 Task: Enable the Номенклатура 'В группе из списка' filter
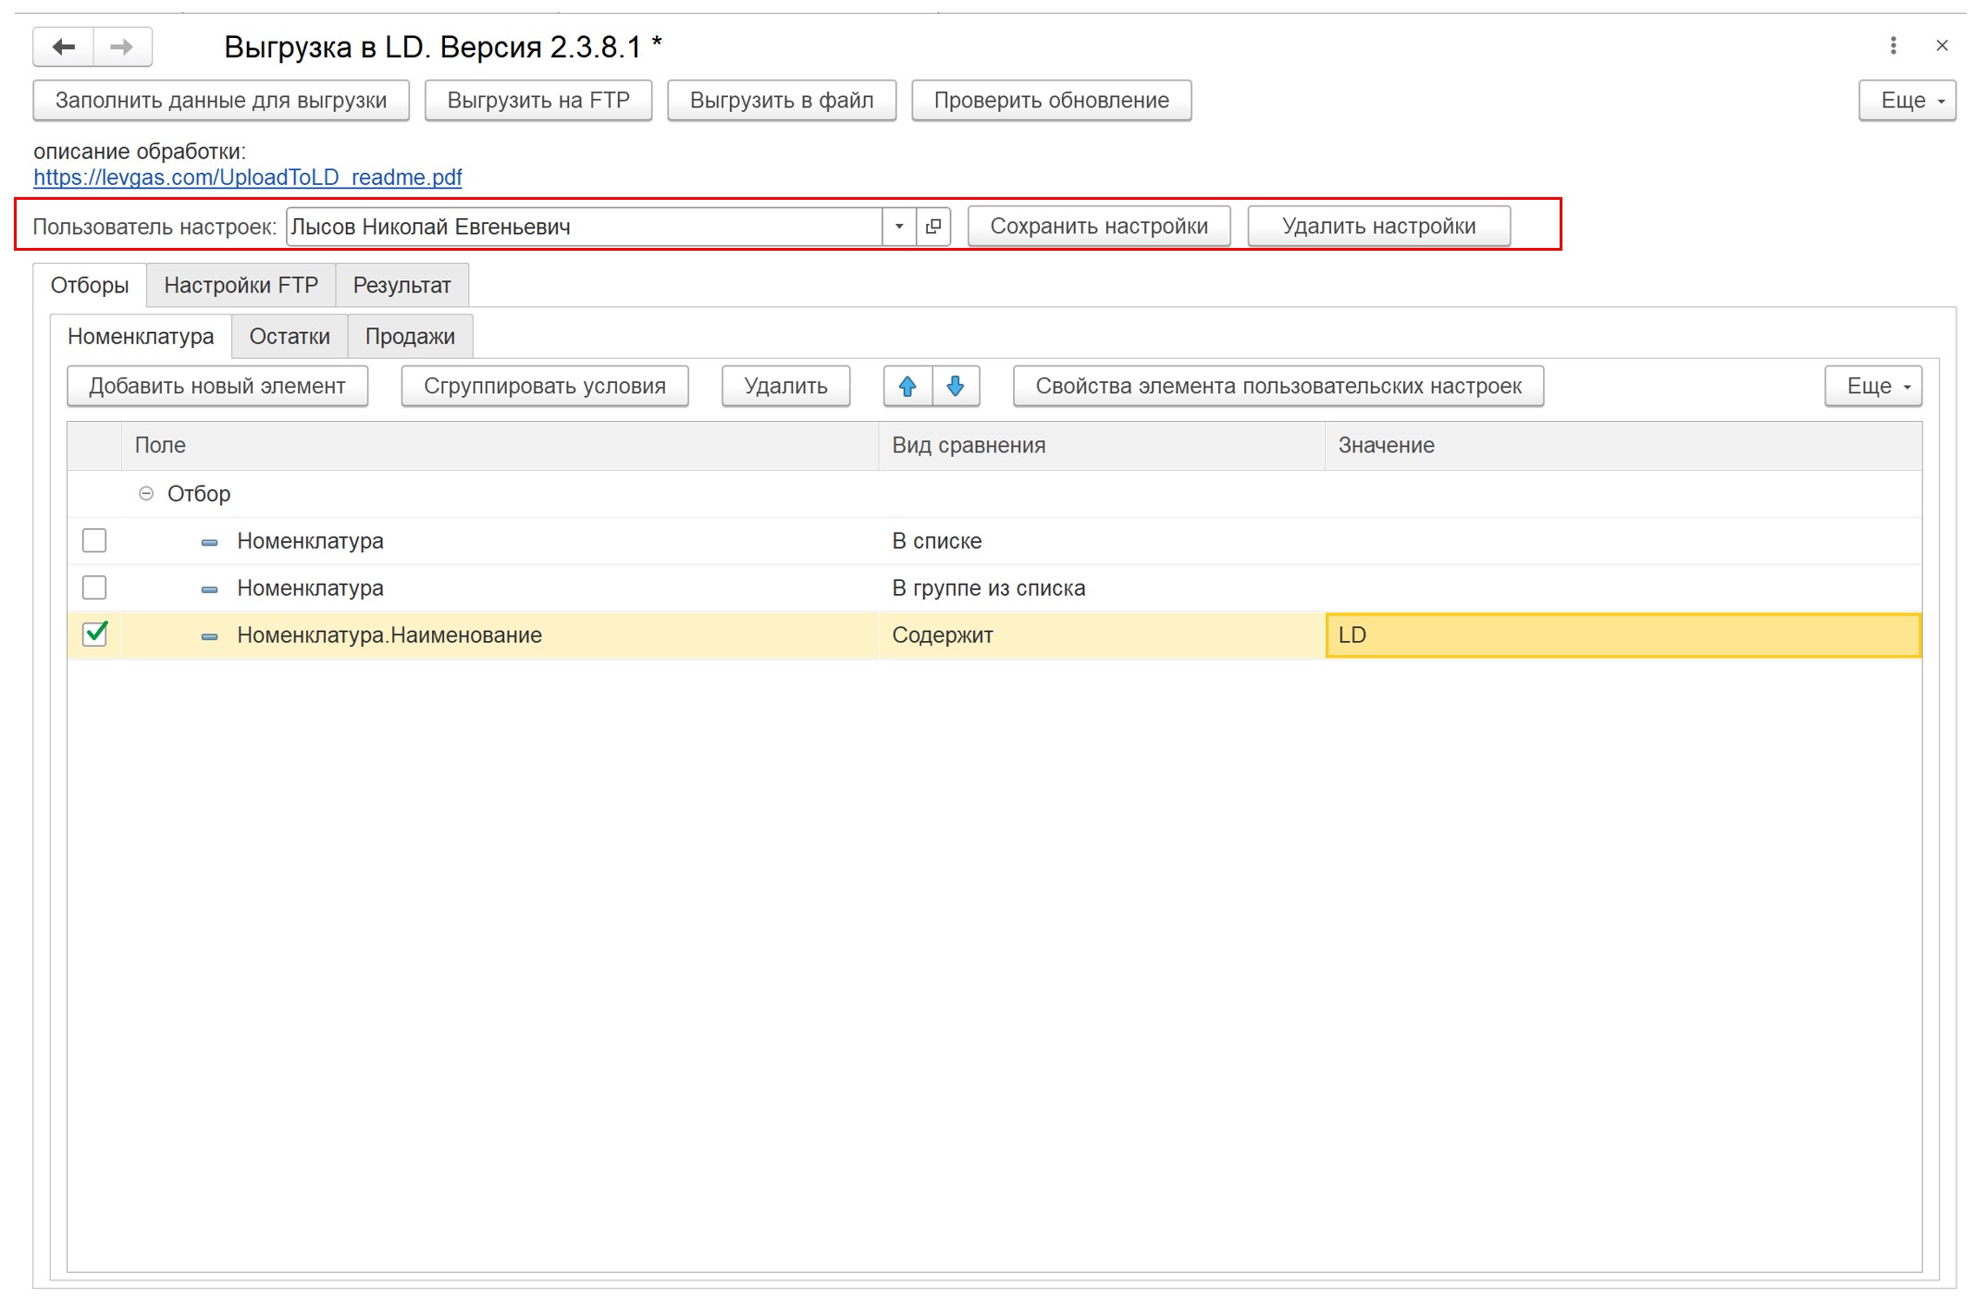(93, 587)
